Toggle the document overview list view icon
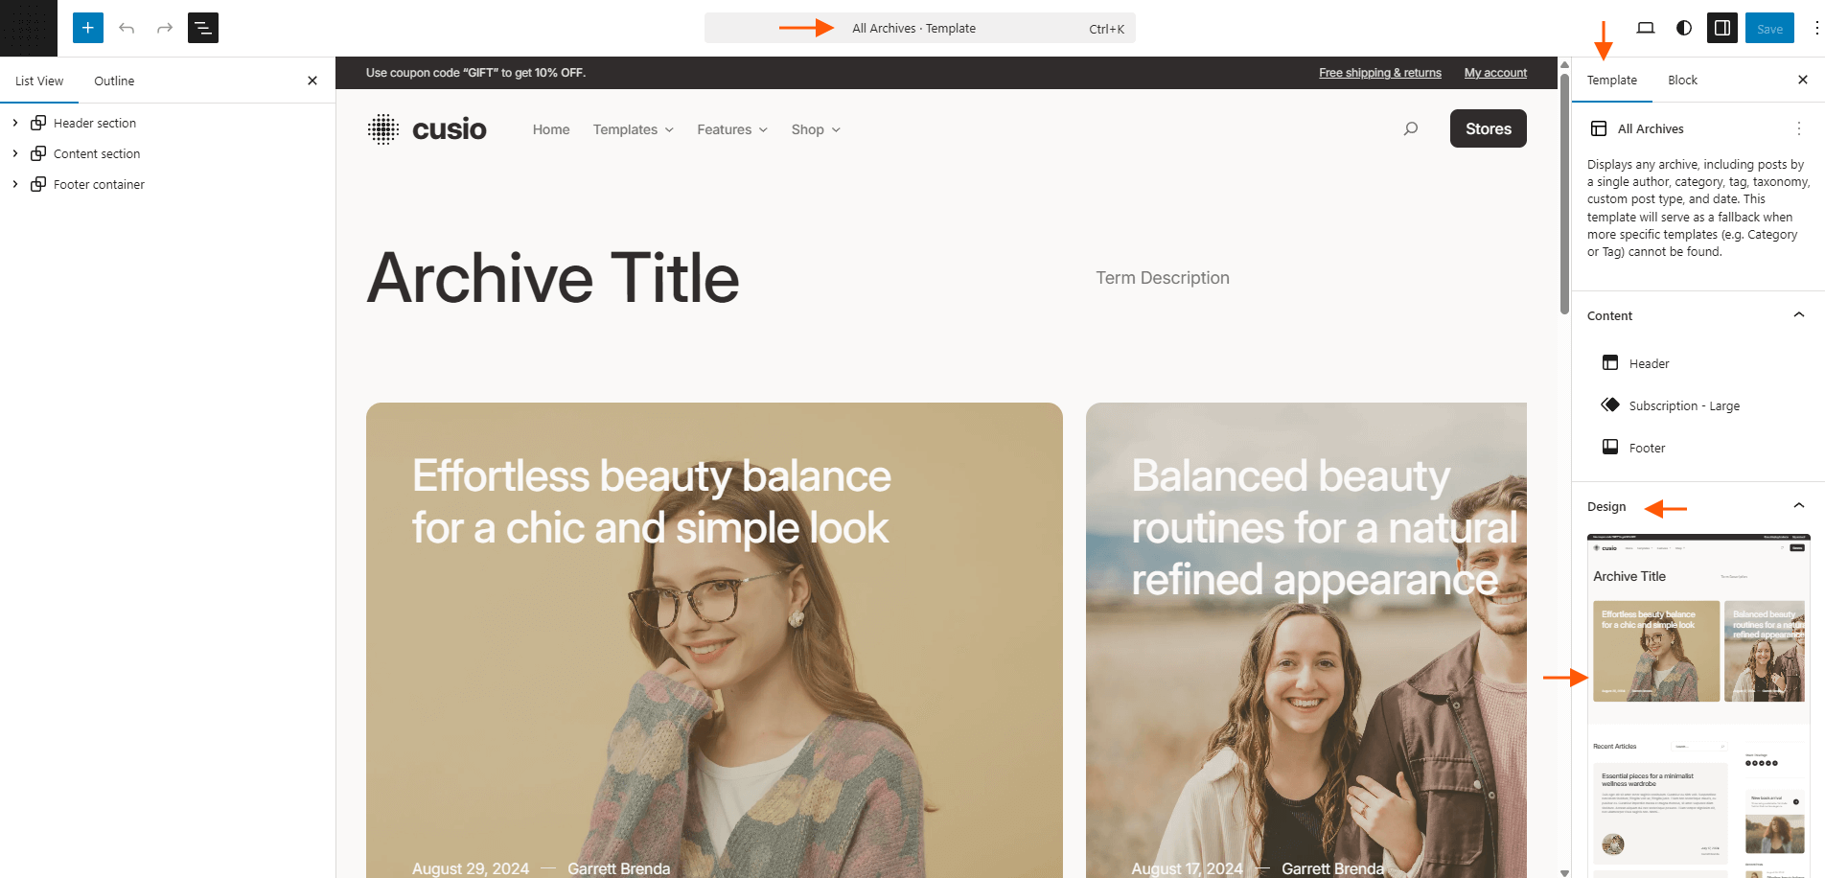1825x878 pixels. click(x=203, y=28)
